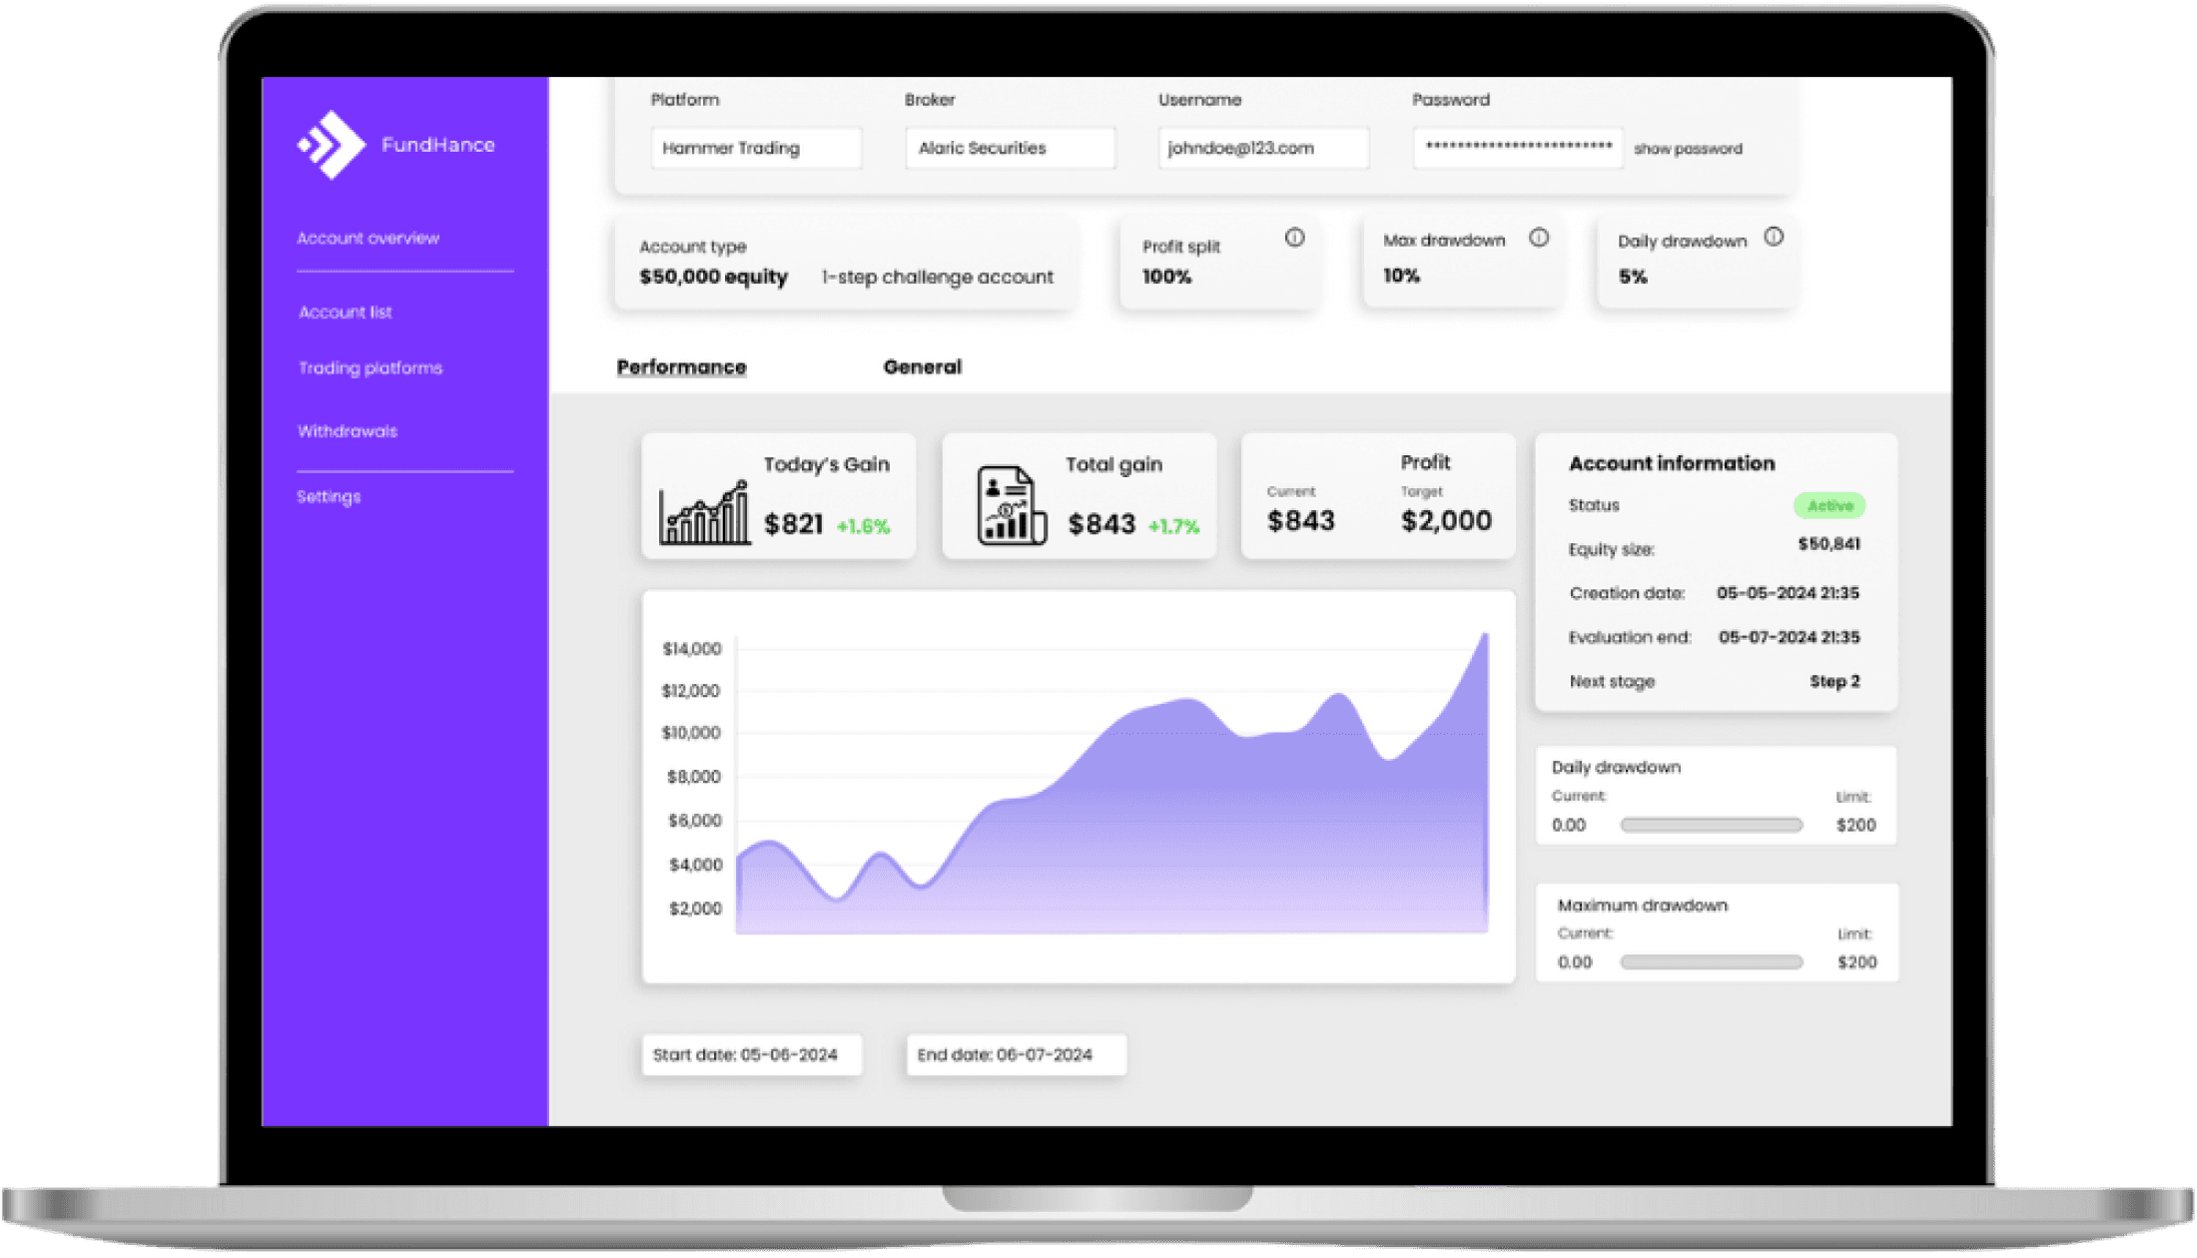
Task: Open the Daily drawdown info icon
Action: click(x=1774, y=237)
